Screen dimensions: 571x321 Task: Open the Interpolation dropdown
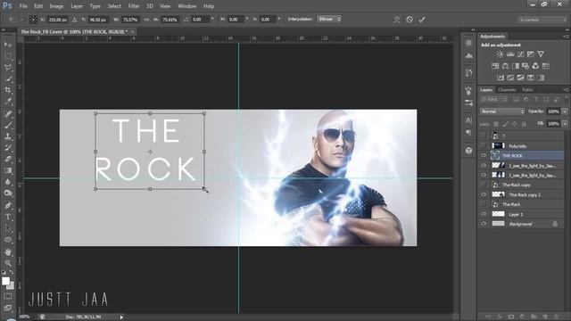click(x=329, y=19)
